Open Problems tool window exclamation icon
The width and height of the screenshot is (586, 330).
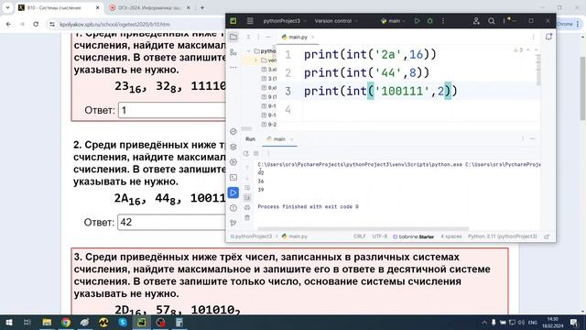tap(233, 208)
